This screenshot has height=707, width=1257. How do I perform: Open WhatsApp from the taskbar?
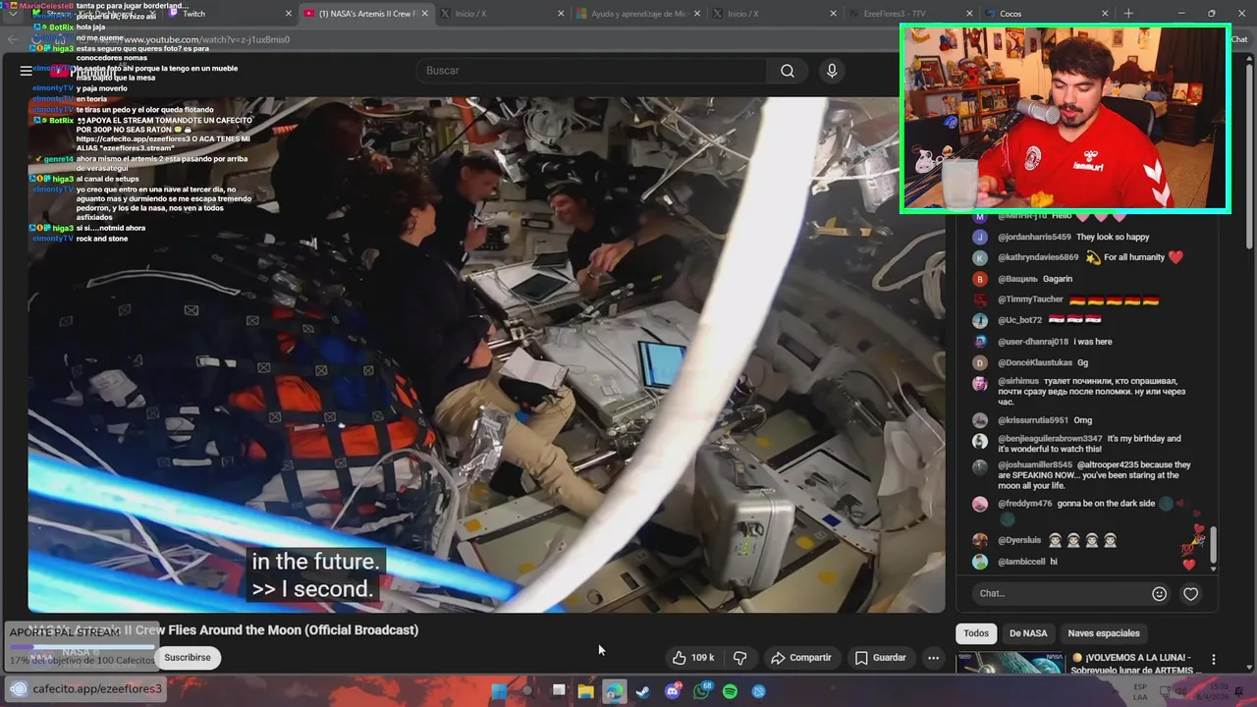coord(701,691)
